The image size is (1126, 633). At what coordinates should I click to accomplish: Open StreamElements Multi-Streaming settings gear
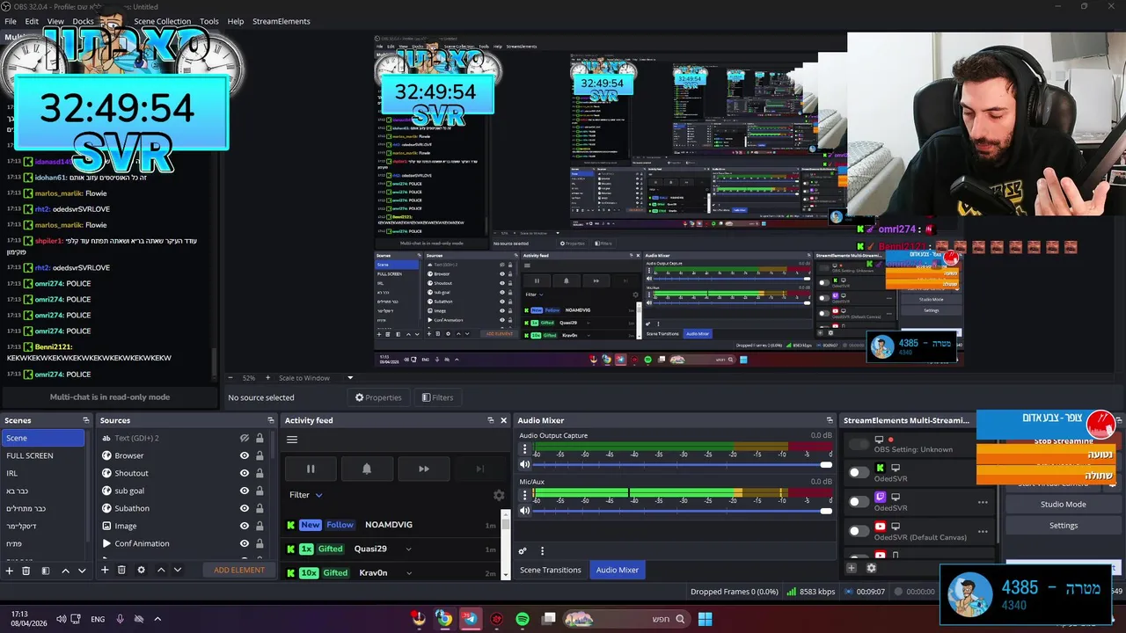[871, 568]
